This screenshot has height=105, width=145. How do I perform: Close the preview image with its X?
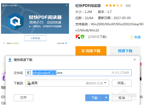[67, 5]
